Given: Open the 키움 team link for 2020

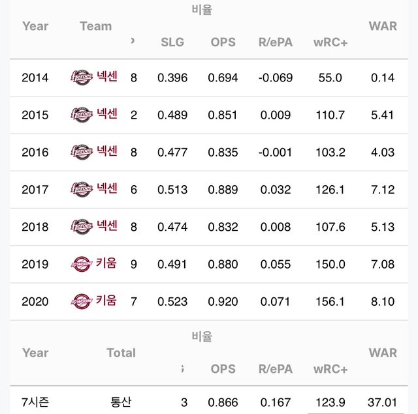Looking at the screenshot, I should (x=106, y=301).
